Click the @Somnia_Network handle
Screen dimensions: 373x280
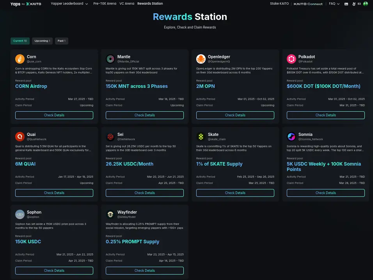(x=311, y=139)
